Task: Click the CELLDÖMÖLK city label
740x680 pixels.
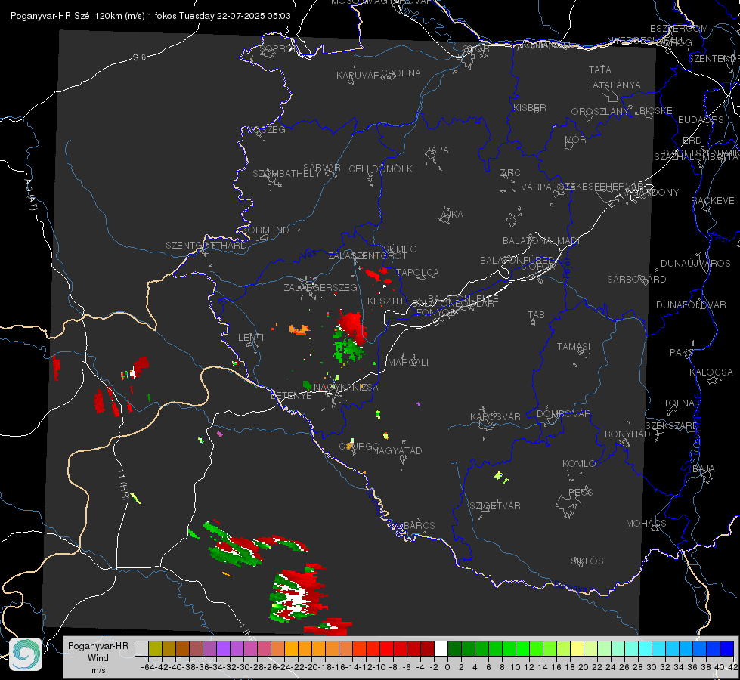Action: tap(381, 169)
